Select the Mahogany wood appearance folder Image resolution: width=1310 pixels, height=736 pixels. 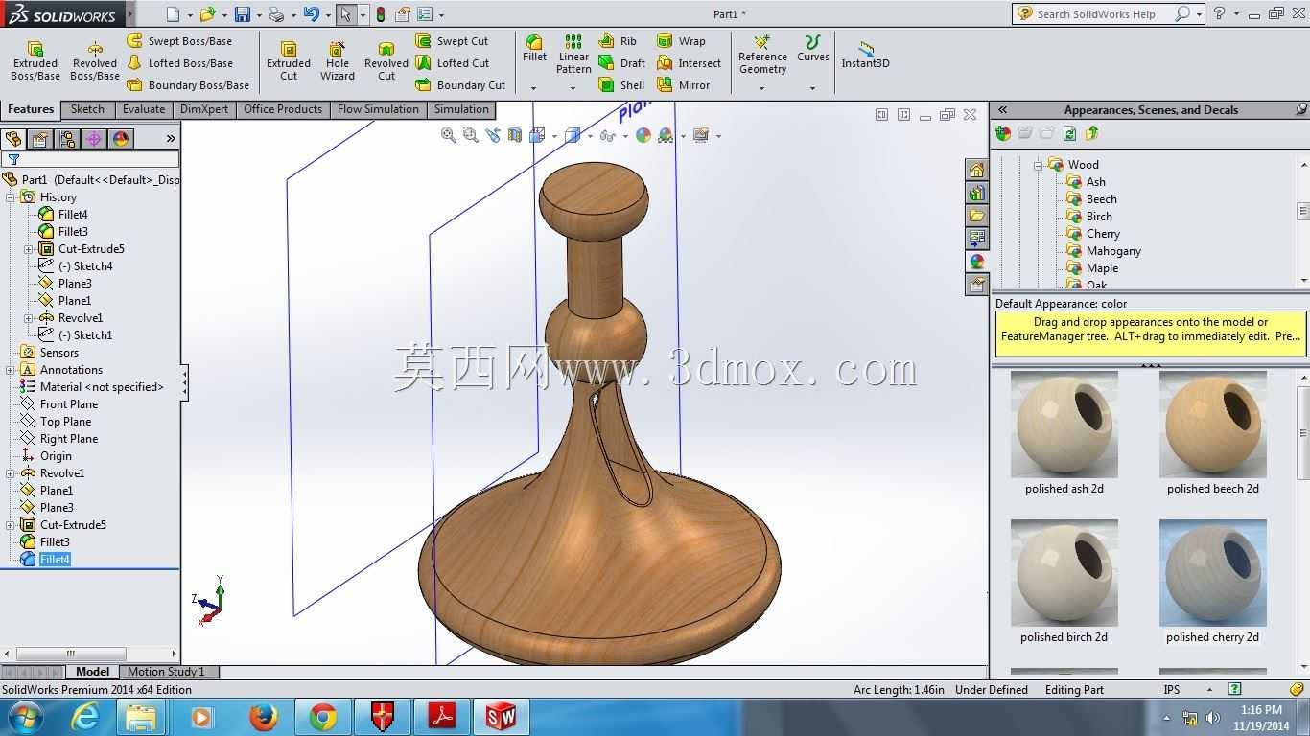[x=1112, y=251]
